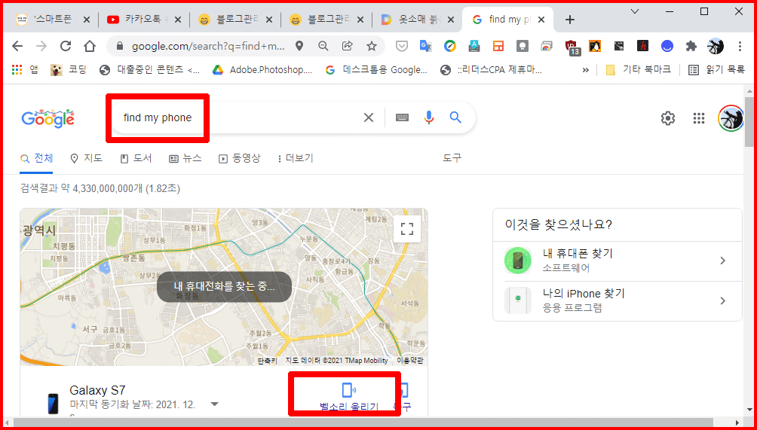757x430 pixels.
Task: Open the on-screen keyboard input tool
Action: pyautogui.click(x=402, y=117)
